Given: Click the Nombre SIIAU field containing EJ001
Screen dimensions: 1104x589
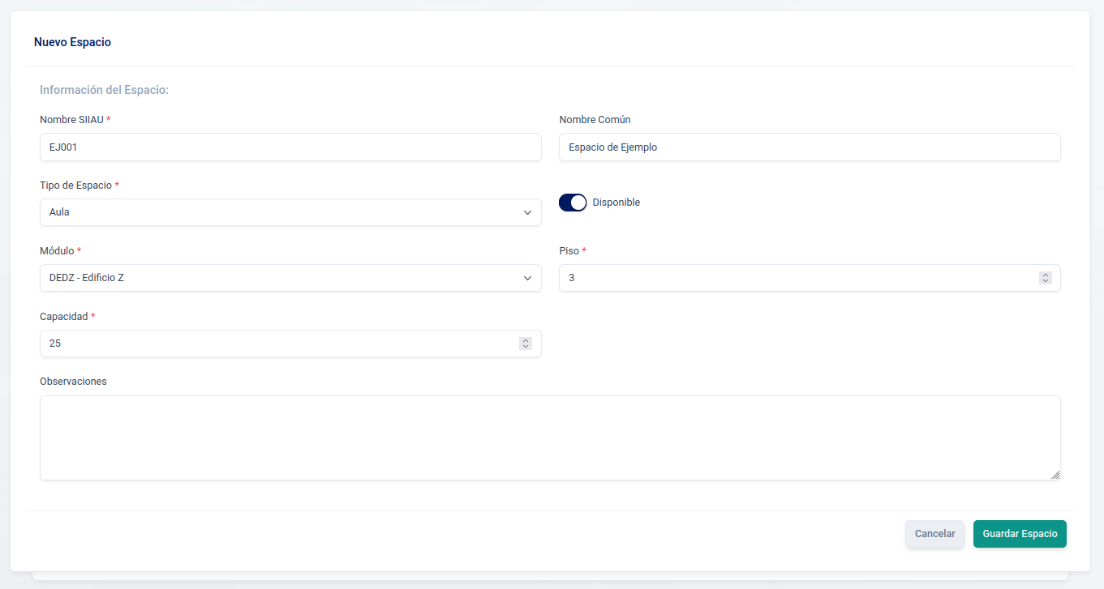Looking at the screenshot, I should point(290,147).
